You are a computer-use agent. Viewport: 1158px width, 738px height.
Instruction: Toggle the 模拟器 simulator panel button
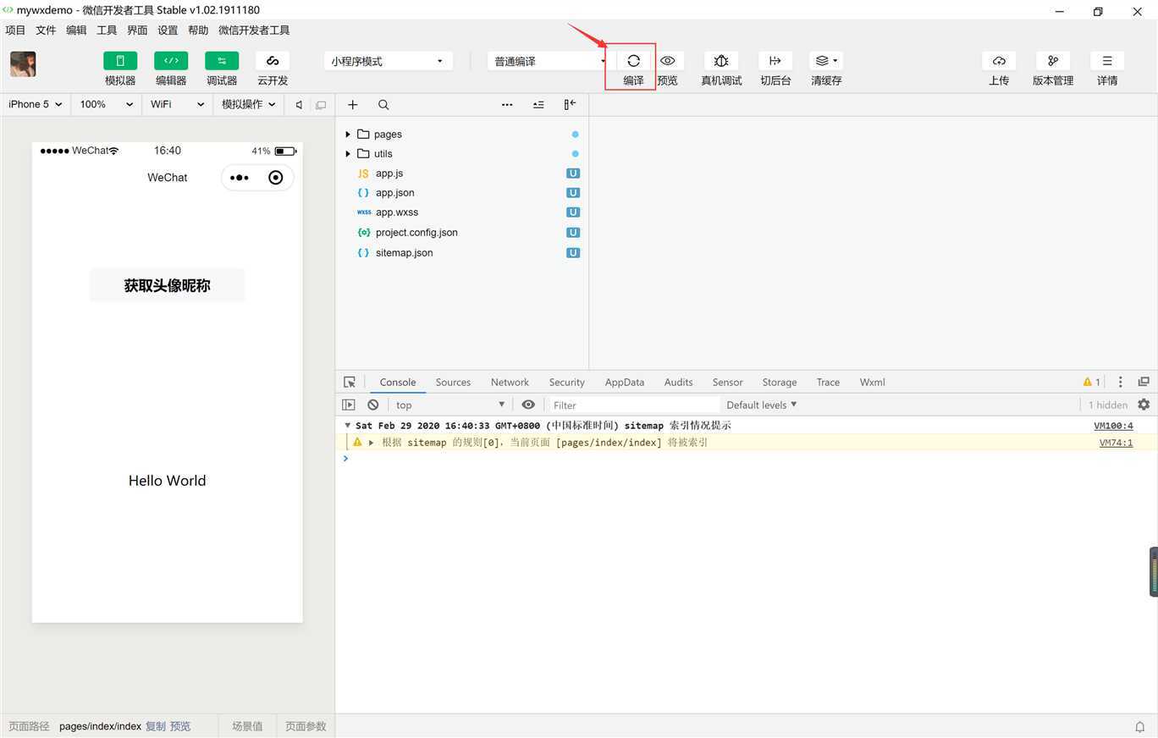[120, 61]
